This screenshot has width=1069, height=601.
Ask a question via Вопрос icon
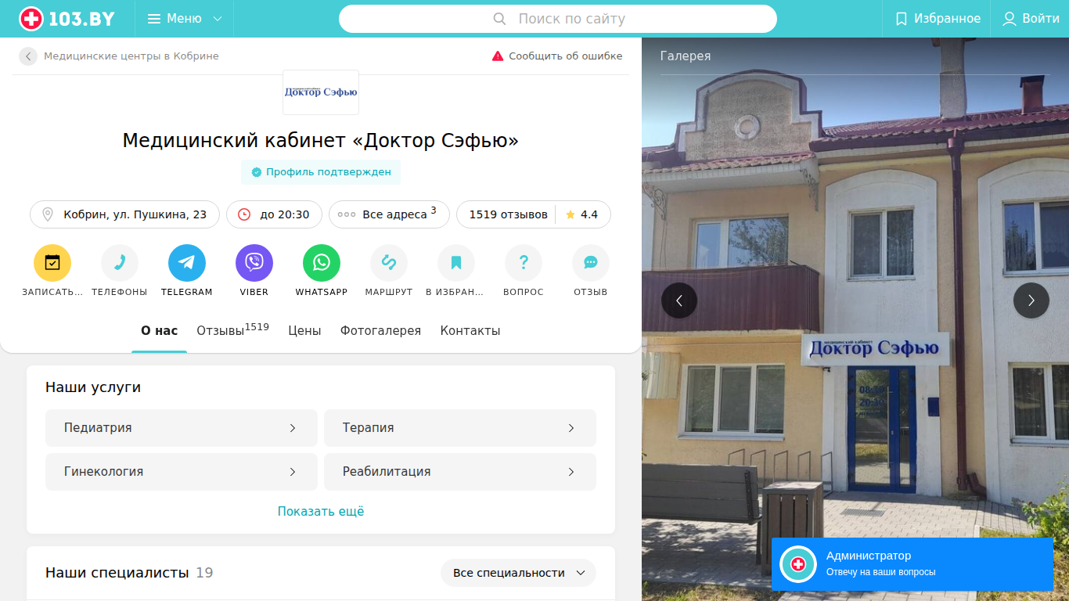coord(524,263)
